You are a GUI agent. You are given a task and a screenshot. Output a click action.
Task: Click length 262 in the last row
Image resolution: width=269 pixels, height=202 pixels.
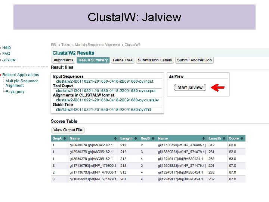(x=211, y=179)
